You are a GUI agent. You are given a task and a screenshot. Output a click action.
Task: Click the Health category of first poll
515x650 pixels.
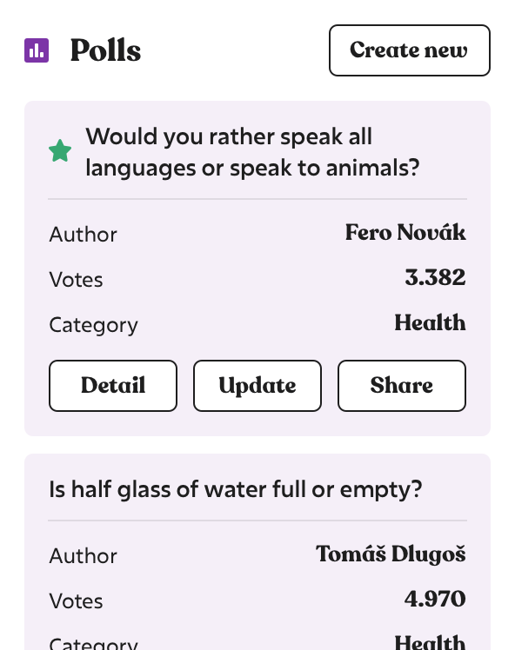430,322
